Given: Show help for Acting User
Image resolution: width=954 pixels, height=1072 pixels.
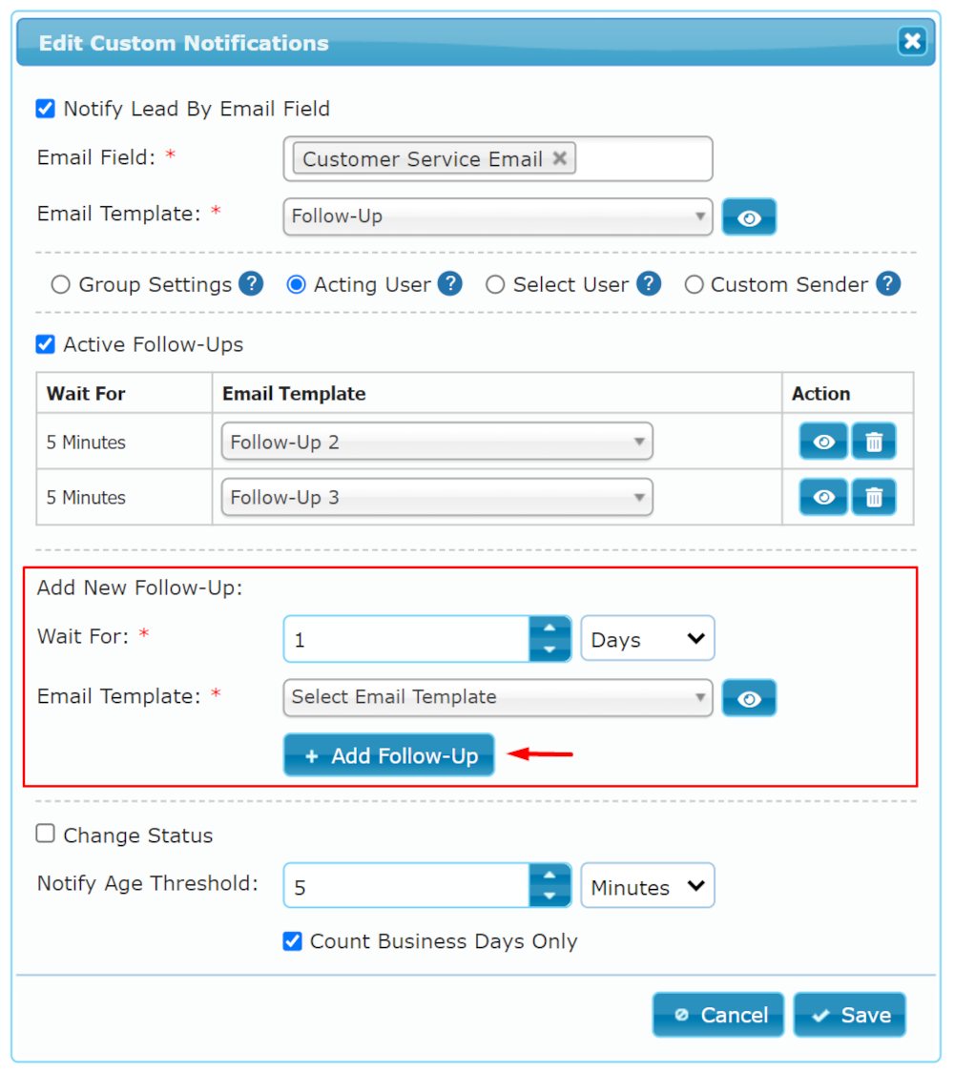Looking at the screenshot, I should coord(450,284).
